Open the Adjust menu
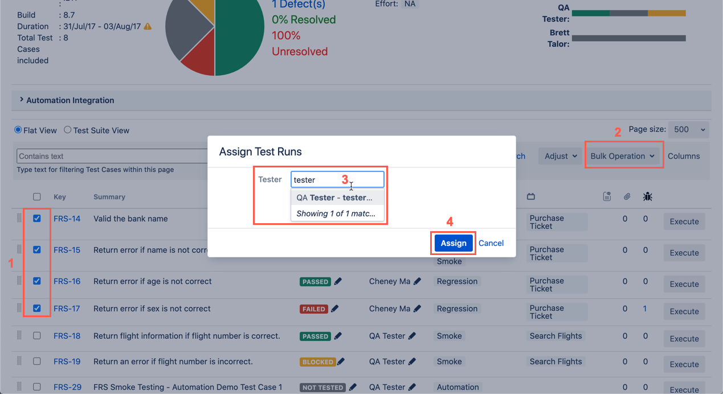The width and height of the screenshot is (723, 394). (560, 156)
